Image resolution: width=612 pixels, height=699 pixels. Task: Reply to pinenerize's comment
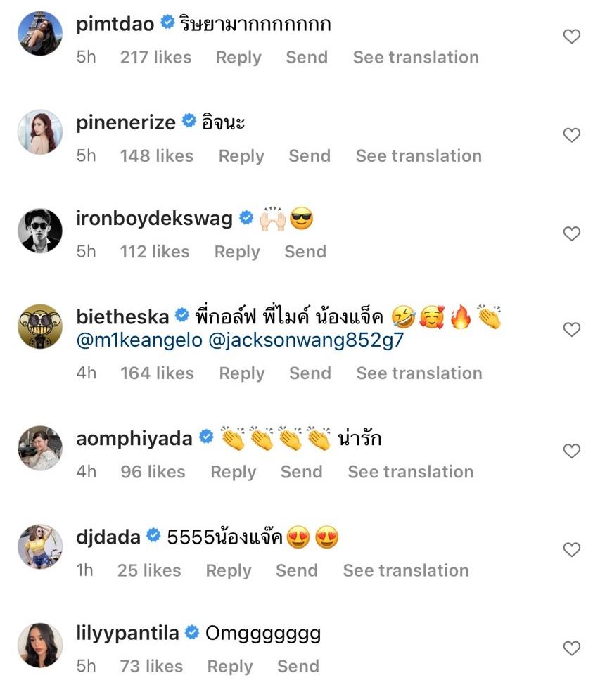pyautogui.click(x=241, y=156)
